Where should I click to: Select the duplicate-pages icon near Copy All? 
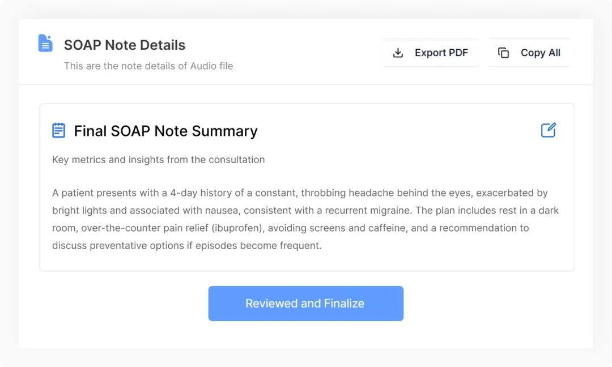[503, 52]
